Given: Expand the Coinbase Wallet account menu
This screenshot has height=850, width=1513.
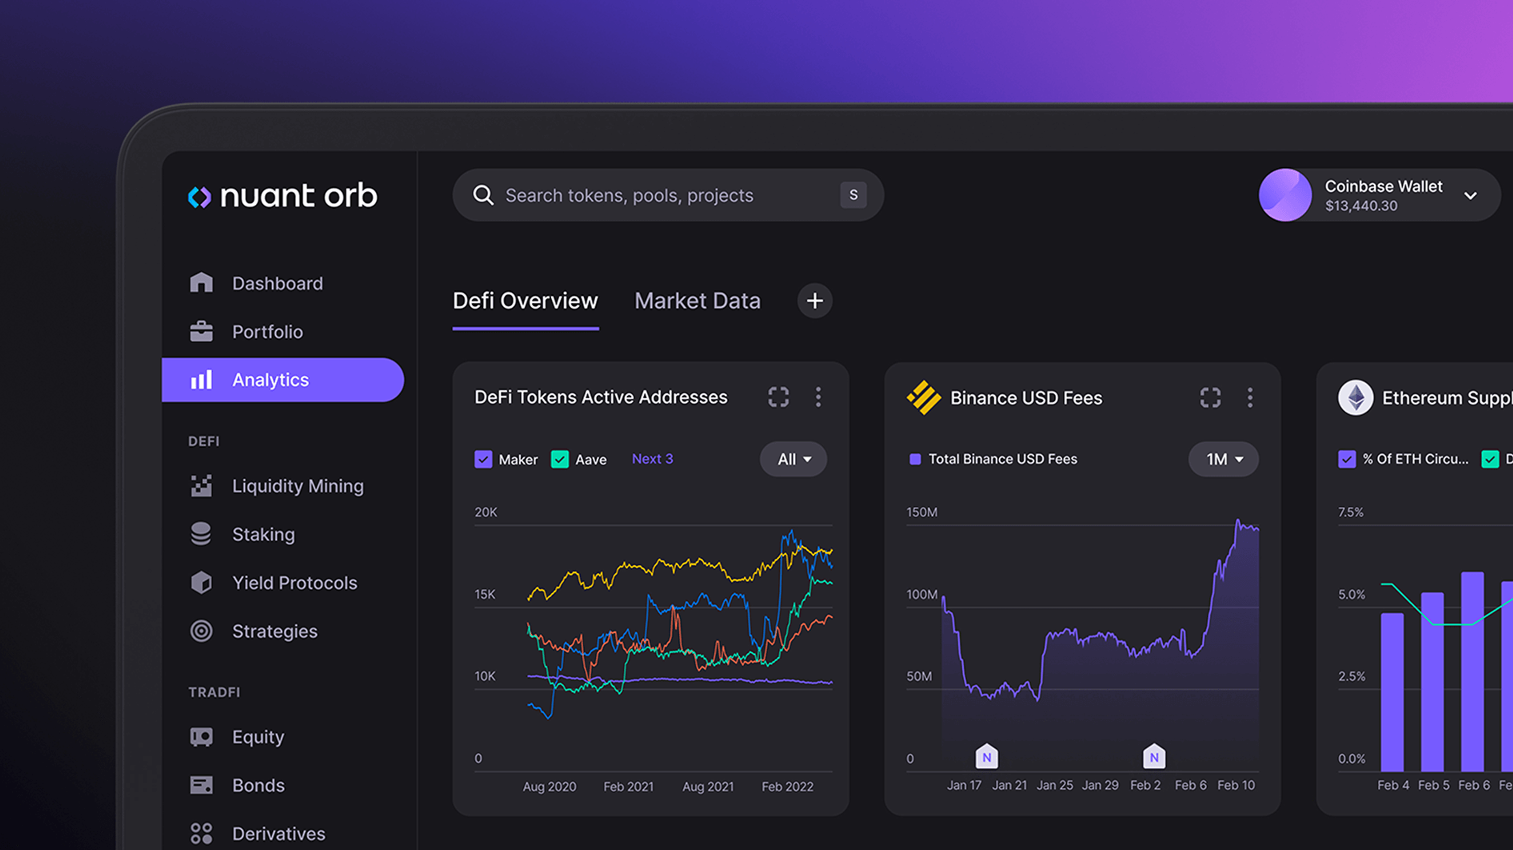Looking at the screenshot, I should tap(1471, 196).
